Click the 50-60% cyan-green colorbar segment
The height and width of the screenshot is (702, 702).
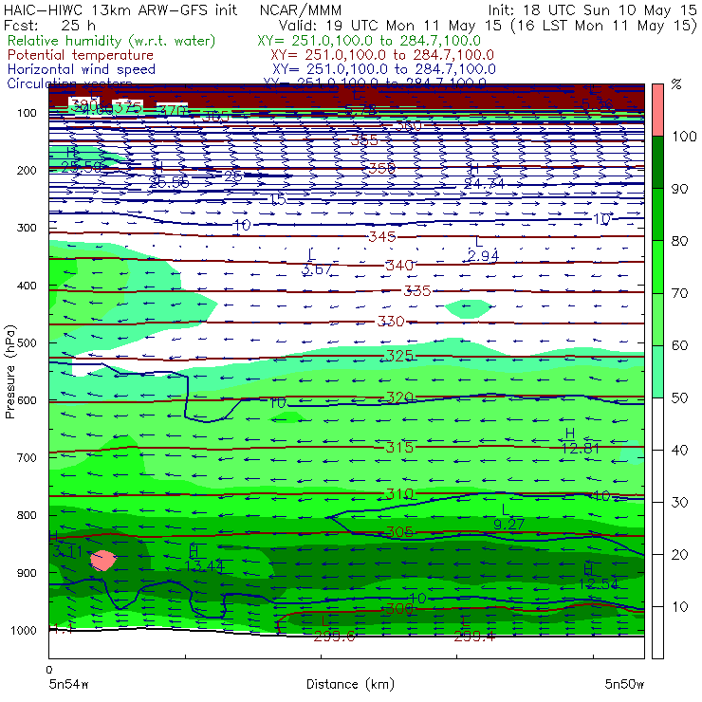[x=657, y=372]
